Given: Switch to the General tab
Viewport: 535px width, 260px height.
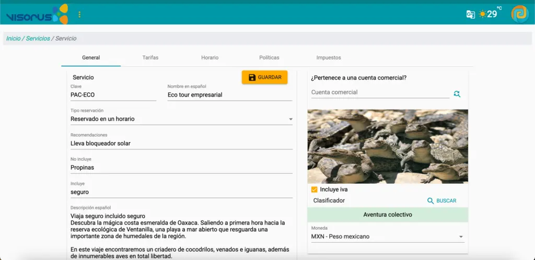Looking at the screenshot, I should click(91, 57).
